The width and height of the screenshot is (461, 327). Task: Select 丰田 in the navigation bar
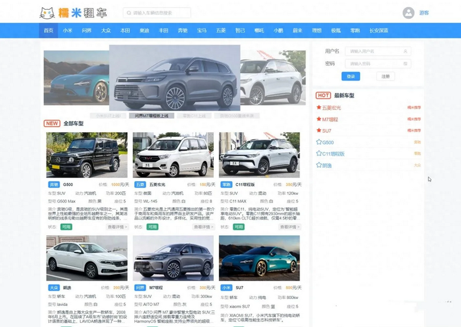[x=163, y=30]
